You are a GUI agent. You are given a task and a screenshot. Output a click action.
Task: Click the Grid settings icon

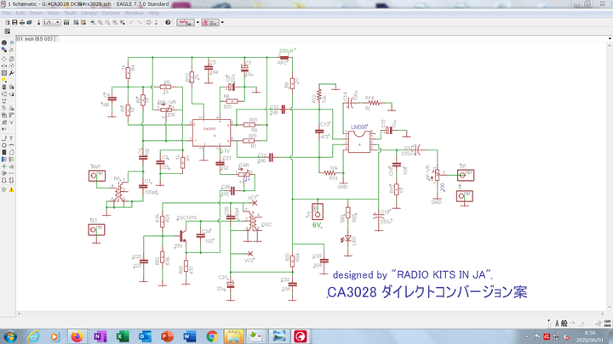point(7,31)
